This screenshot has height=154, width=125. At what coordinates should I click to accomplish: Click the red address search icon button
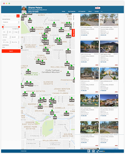pyautogui.click(x=18, y=16)
